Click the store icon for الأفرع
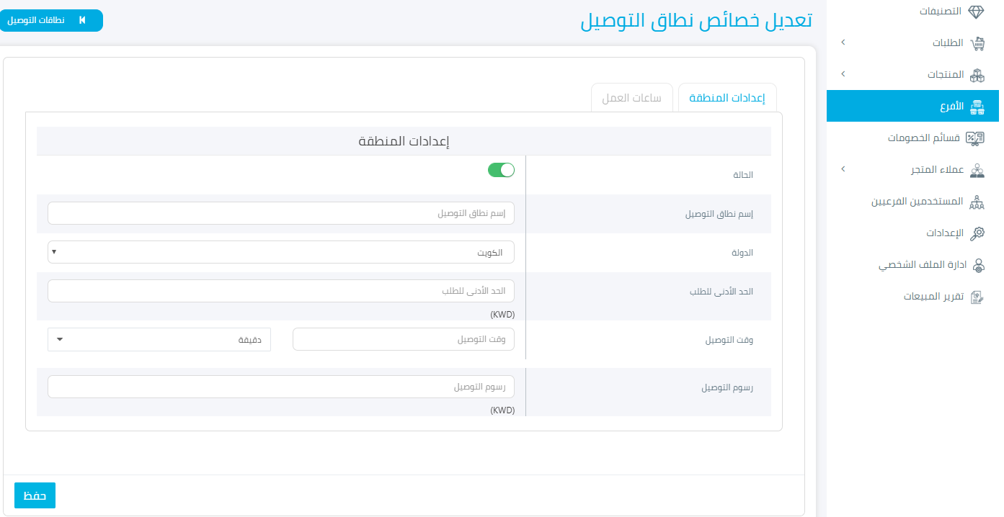Screen dimensions: 1004x517 pos(977,107)
